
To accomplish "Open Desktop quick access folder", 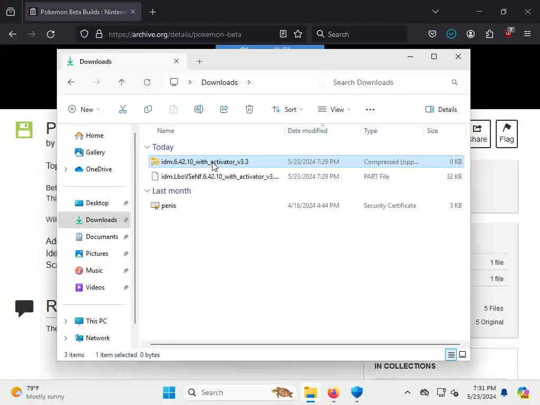I will click(x=94, y=203).
